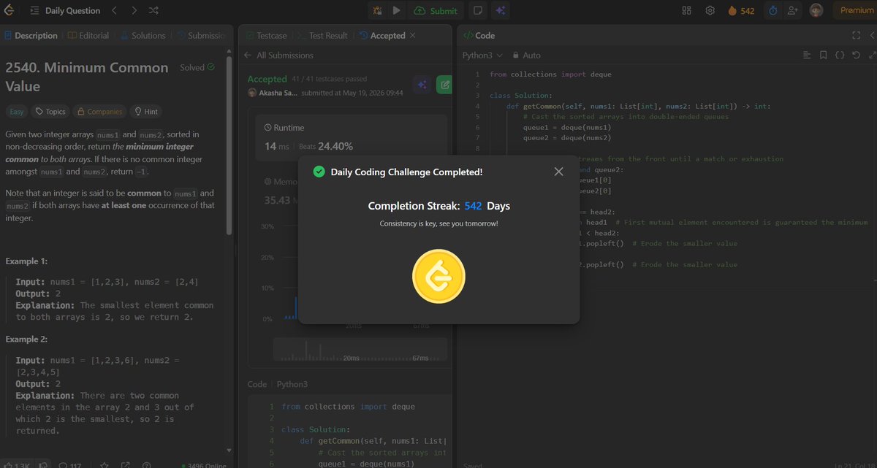Start the timer stopwatch icon
Screen dimensions: 877x468
coord(773,10)
